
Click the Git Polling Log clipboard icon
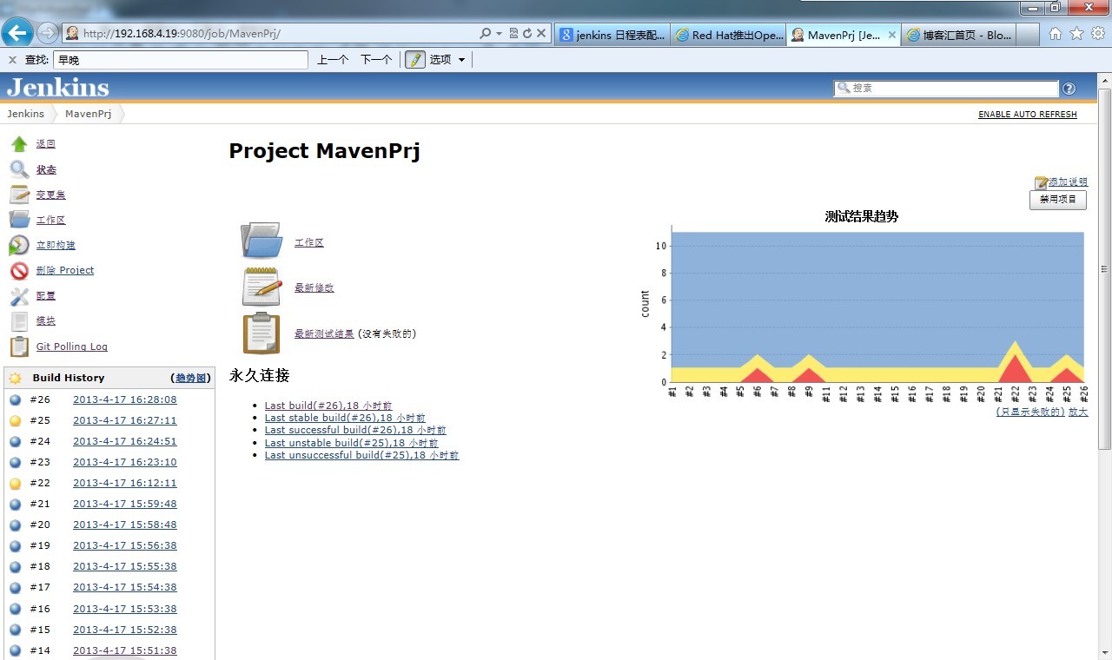[19, 346]
